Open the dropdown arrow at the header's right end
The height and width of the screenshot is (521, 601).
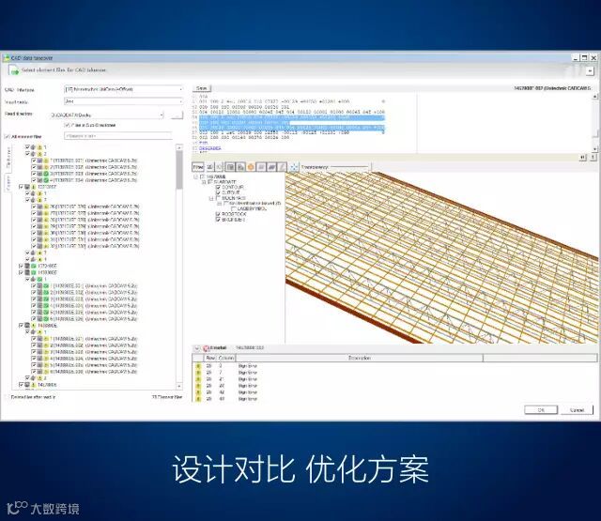[x=590, y=70]
